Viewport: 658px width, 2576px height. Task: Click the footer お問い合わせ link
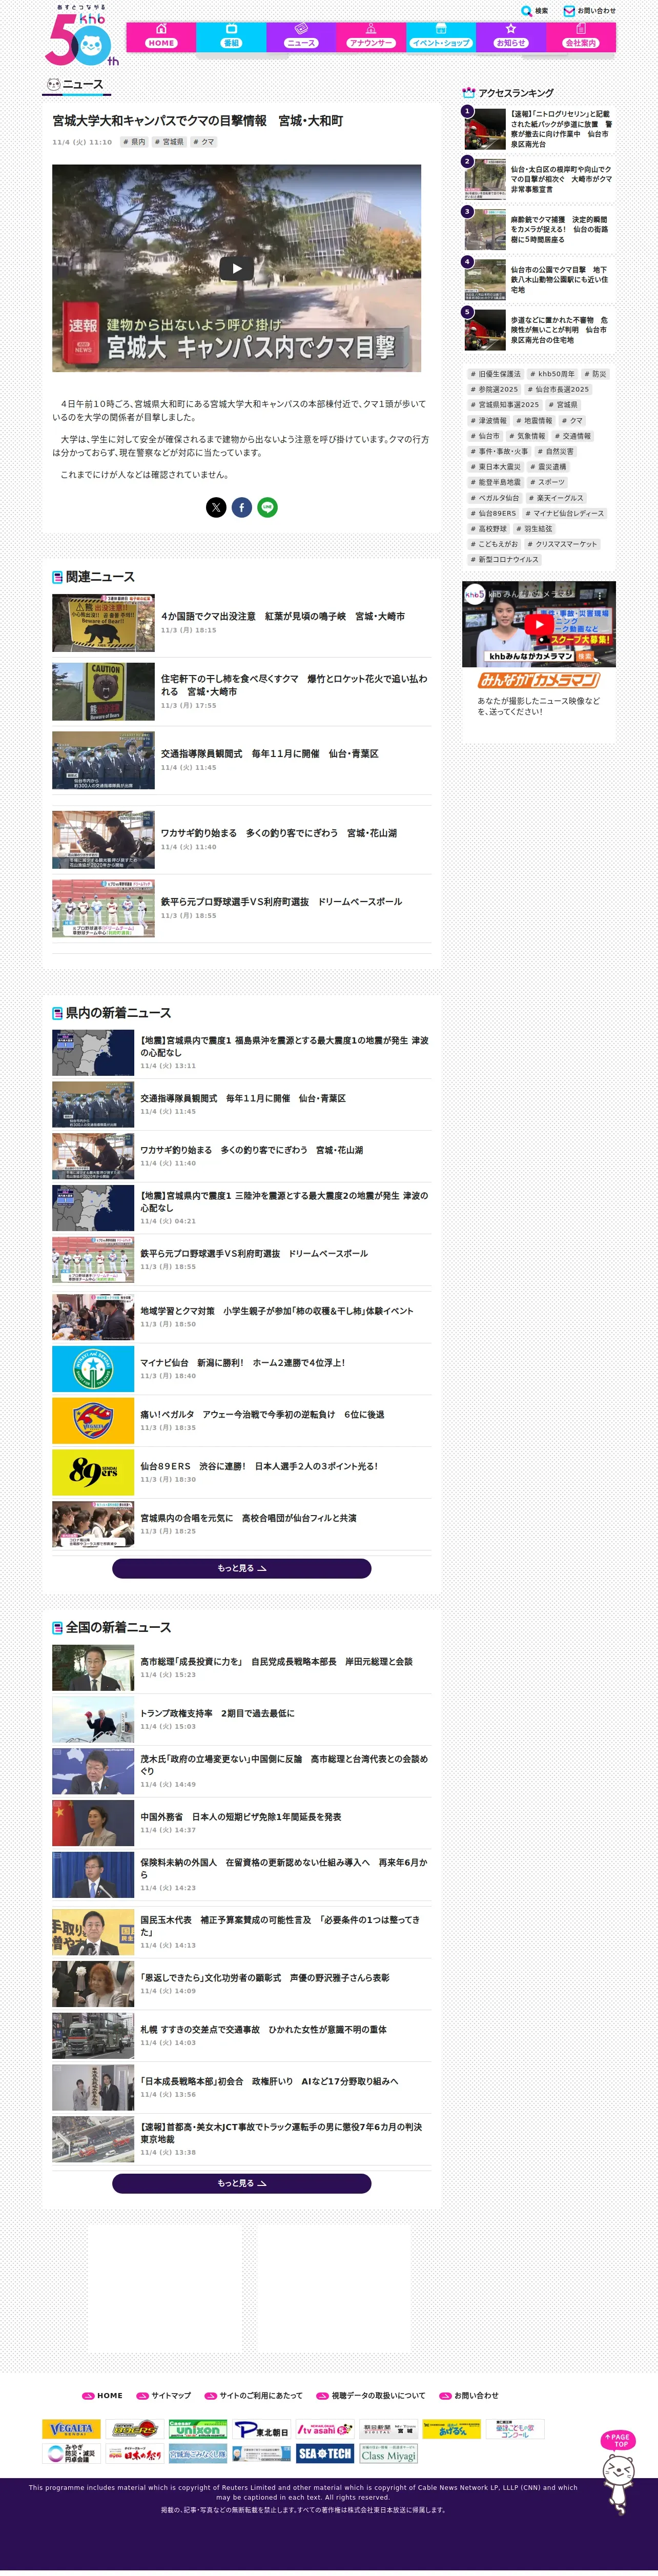click(469, 2395)
